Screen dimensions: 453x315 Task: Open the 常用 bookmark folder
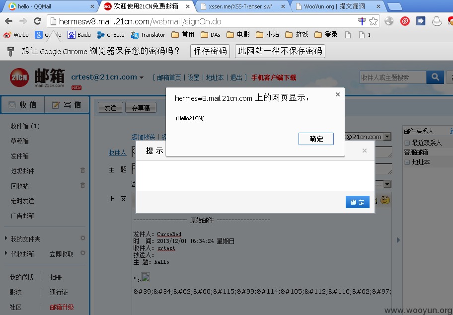click(x=183, y=35)
